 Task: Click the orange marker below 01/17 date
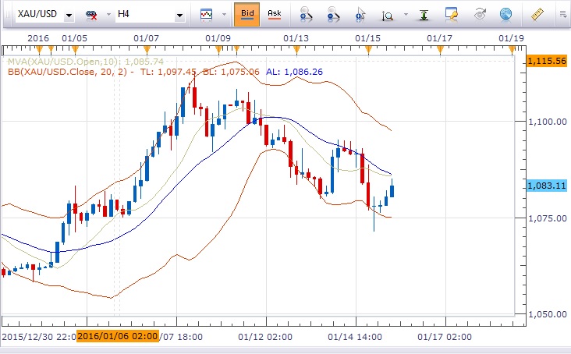pyautogui.click(x=440, y=50)
